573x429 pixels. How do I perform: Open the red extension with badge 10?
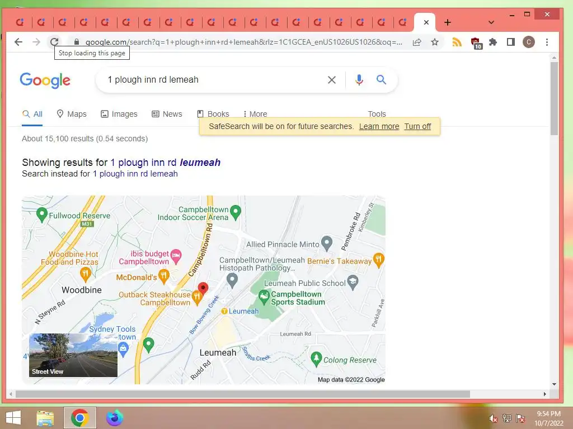(476, 43)
